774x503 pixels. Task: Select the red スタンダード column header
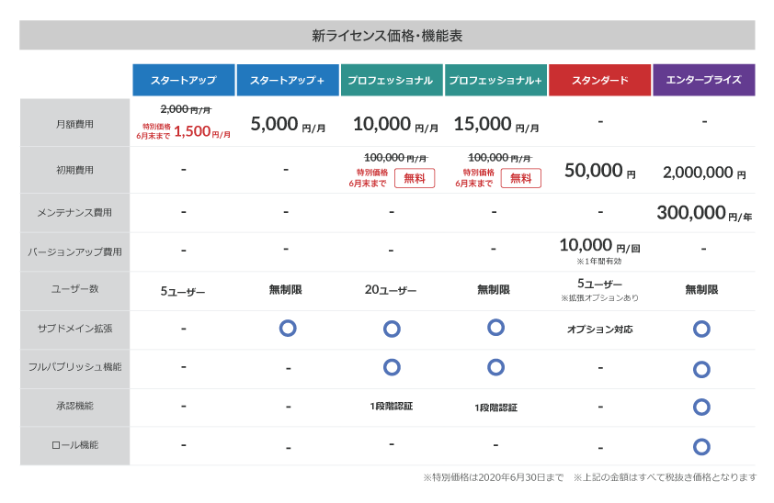pyautogui.click(x=599, y=80)
